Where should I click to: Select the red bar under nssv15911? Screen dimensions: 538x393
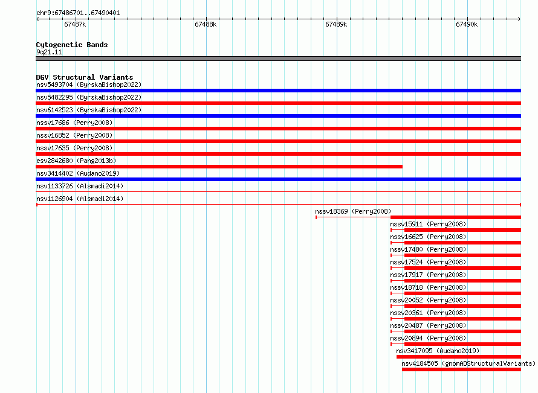(462, 230)
